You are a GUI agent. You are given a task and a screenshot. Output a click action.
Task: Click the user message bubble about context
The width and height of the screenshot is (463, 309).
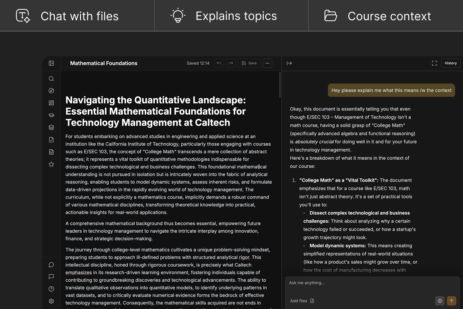pos(391,90)
